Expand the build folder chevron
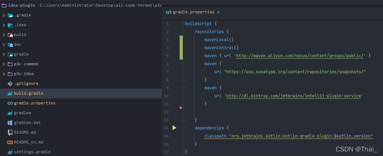Viewport: 383px width, 156px height. point(3,35)
